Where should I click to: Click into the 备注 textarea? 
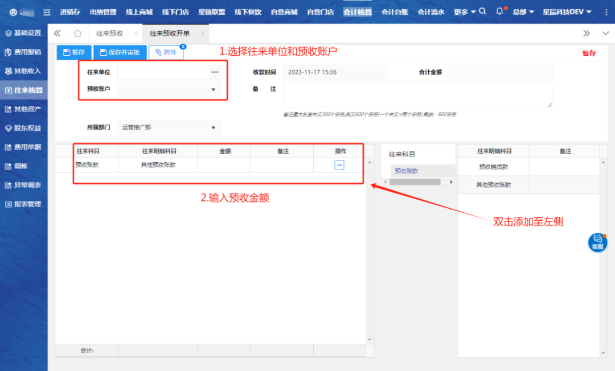click(417, 94)
